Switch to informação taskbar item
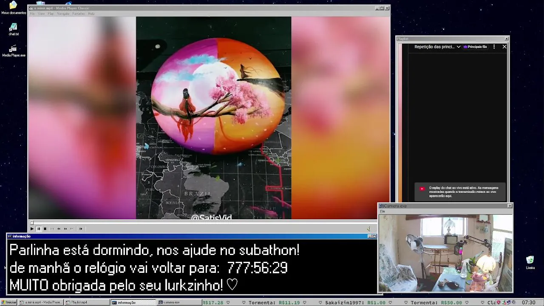Screen dimensions: 544x306 [x=133, y=302]
